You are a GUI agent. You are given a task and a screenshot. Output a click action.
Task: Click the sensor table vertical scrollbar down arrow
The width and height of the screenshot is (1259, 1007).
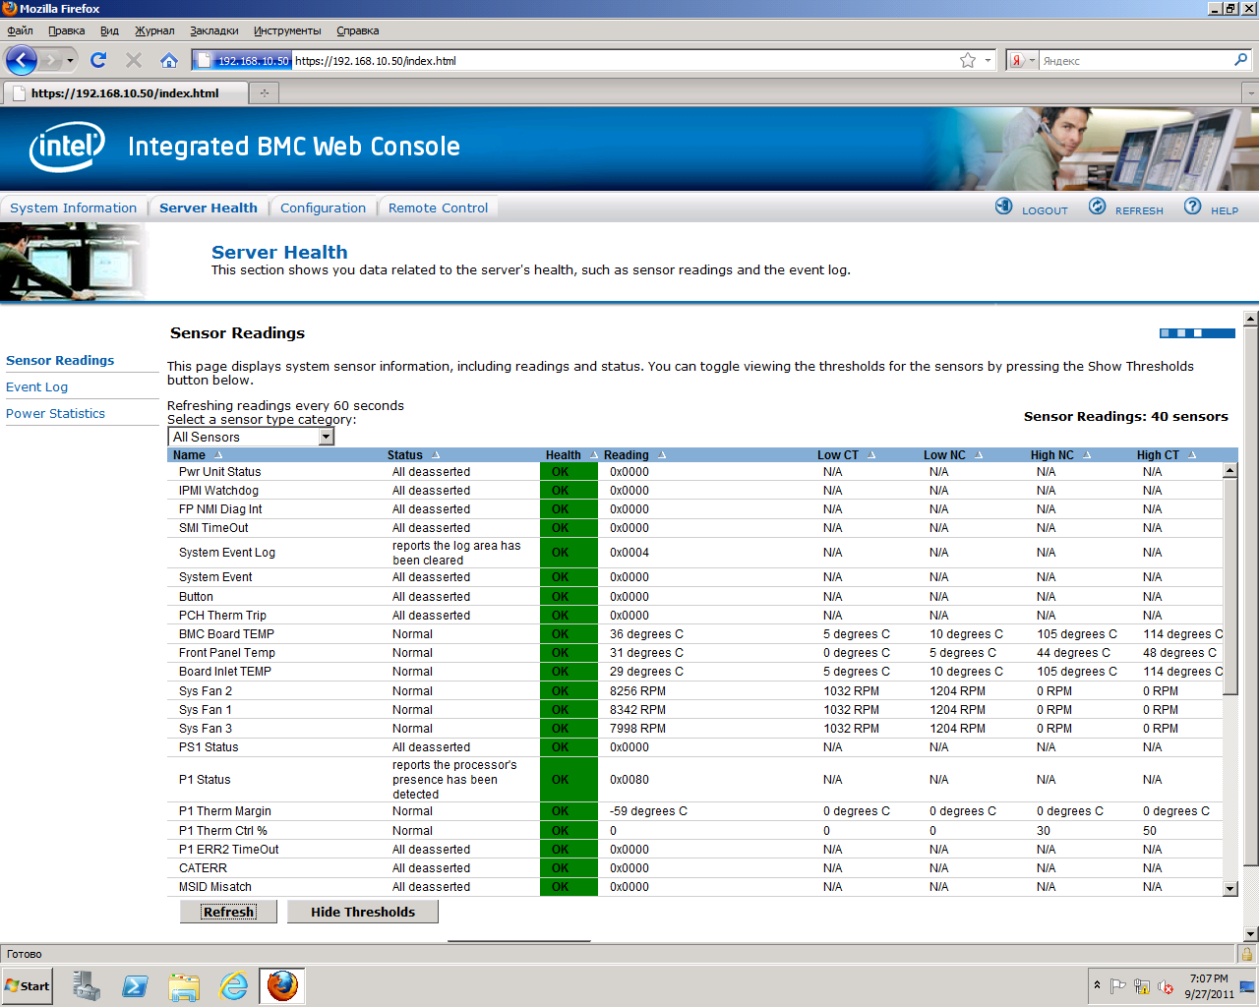point(1229,888)
